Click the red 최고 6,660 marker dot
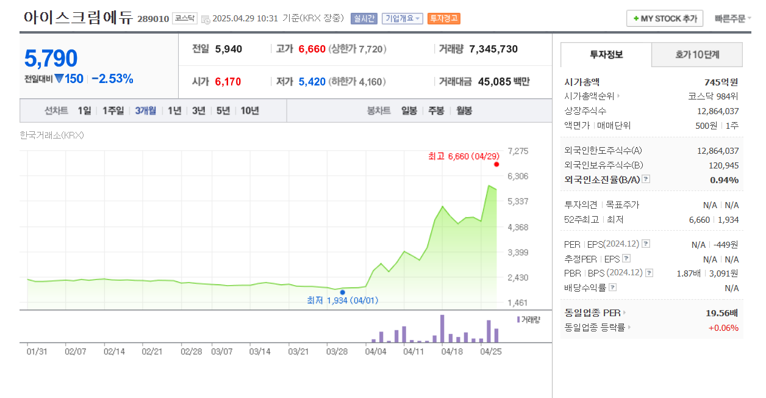This screenshot has height=398, width=766. (496, 164)
